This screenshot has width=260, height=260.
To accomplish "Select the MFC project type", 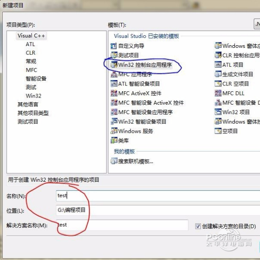I will (31, 70).
